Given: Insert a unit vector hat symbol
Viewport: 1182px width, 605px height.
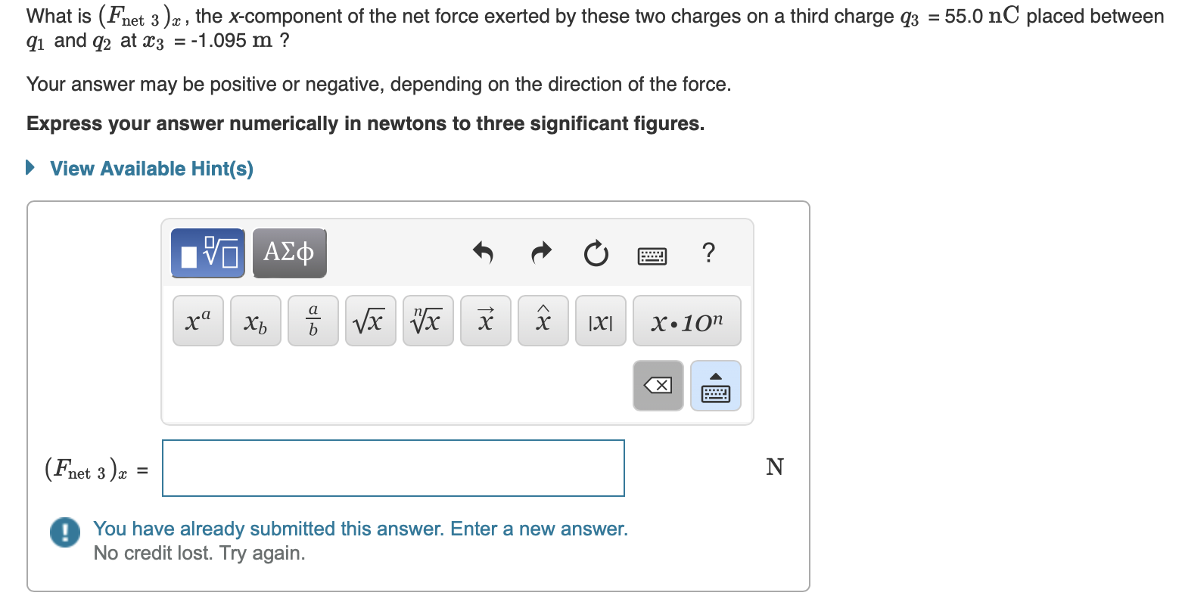Looking at the screenshot, I should pyautogui.click(x=543, y=320).
